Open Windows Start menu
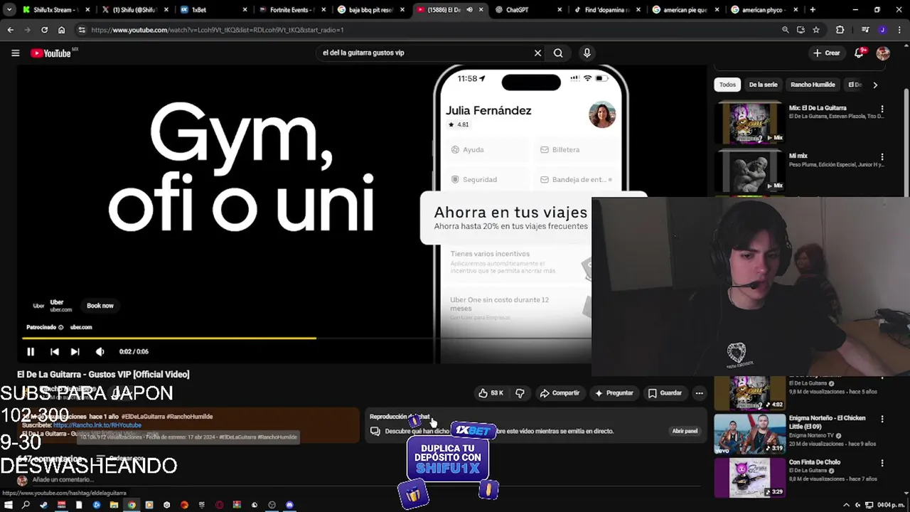Screen dimensions: 910x512 pos(9,505)
